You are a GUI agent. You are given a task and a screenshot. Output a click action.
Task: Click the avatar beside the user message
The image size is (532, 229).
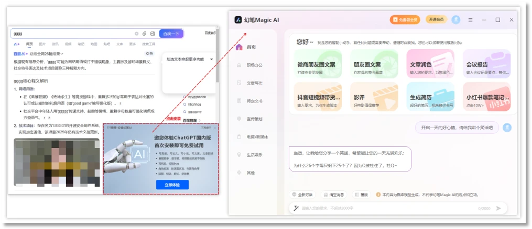pos(507,128)
